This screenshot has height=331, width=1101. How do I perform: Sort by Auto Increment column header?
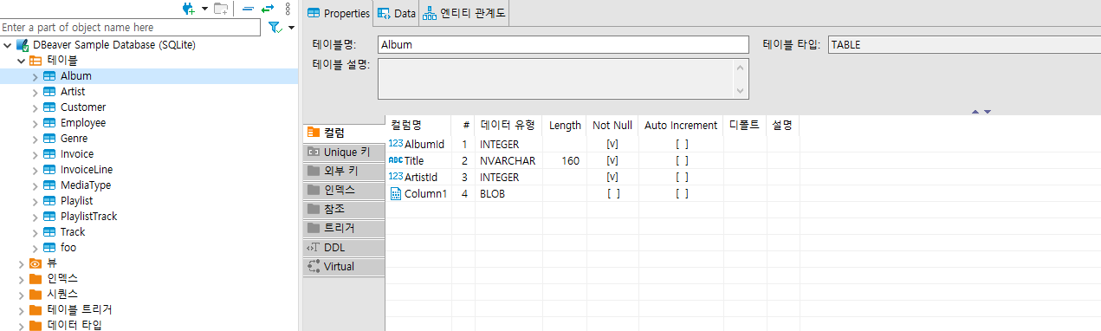click(681, 125)
